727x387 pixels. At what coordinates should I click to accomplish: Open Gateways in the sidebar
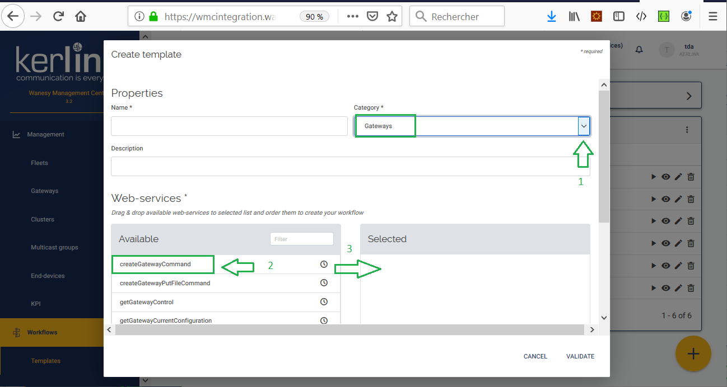point(45,191)
